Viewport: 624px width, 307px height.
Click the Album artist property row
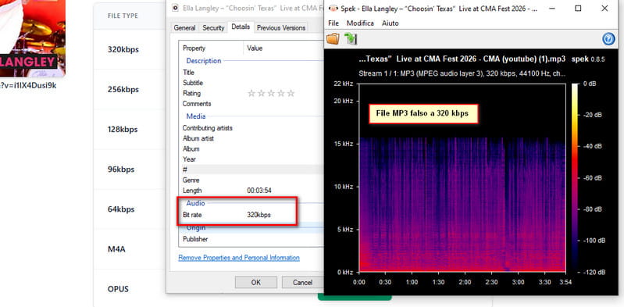point(251,138)
